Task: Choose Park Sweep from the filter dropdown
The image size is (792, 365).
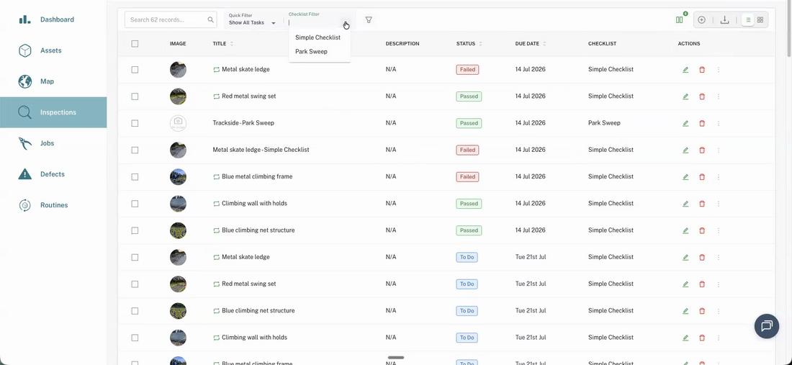Action: click(x=311, y=52)
